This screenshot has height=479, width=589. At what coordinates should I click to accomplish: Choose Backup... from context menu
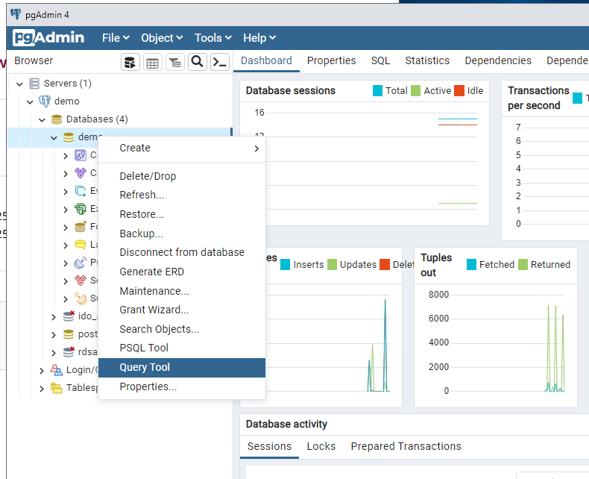pyautogui.click(x=182, y=234)
